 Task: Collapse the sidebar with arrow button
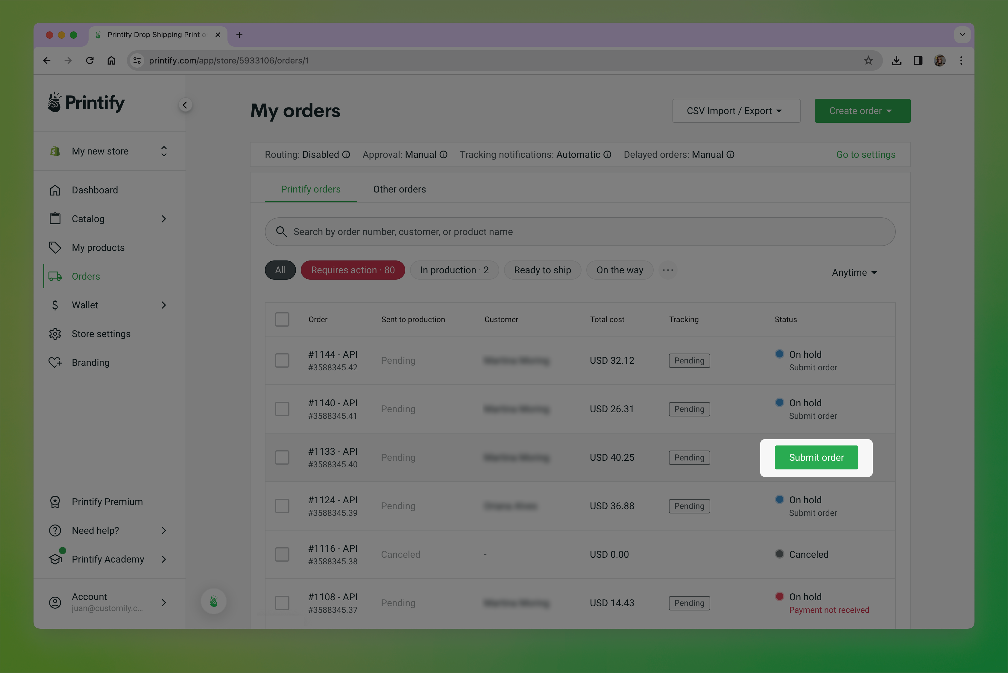[x=185, y=105]
